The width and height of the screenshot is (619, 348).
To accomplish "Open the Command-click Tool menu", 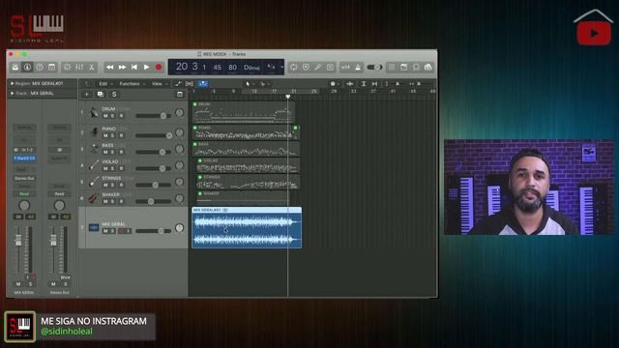I will tap(264, 84).
